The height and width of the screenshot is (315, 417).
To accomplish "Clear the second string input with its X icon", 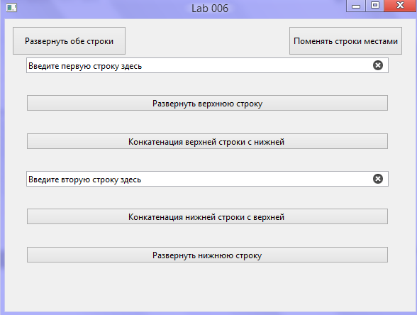I will 378,179.
